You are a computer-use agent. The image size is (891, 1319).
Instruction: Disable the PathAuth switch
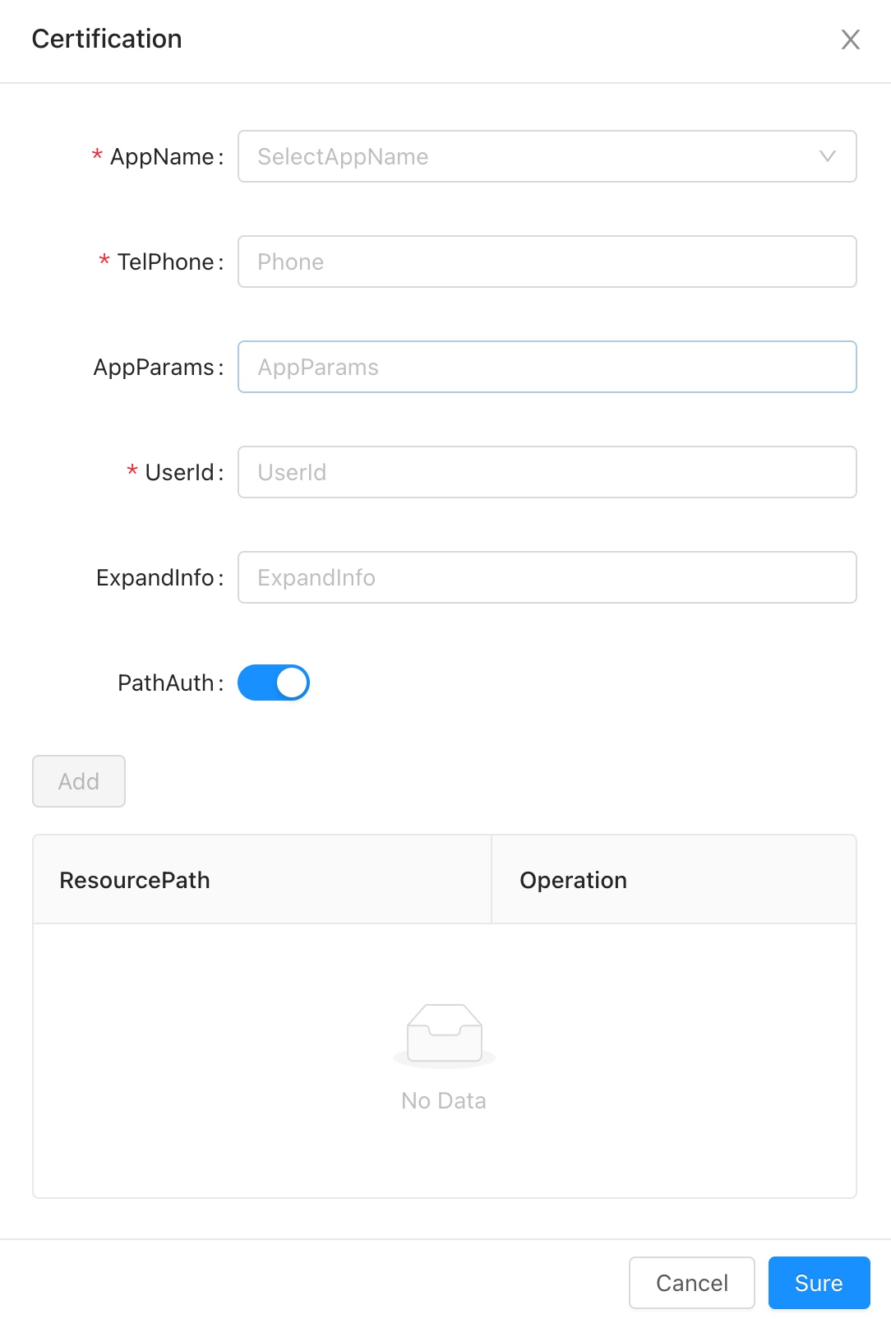click(x=274, y=683)
